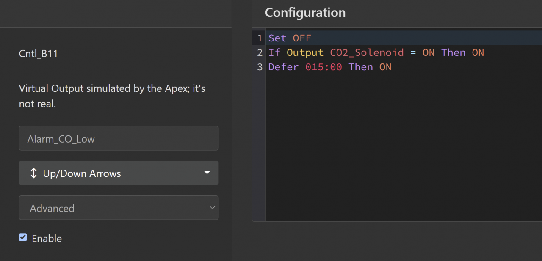Select line number 3 in the gutter

click(x=260, y=67)
